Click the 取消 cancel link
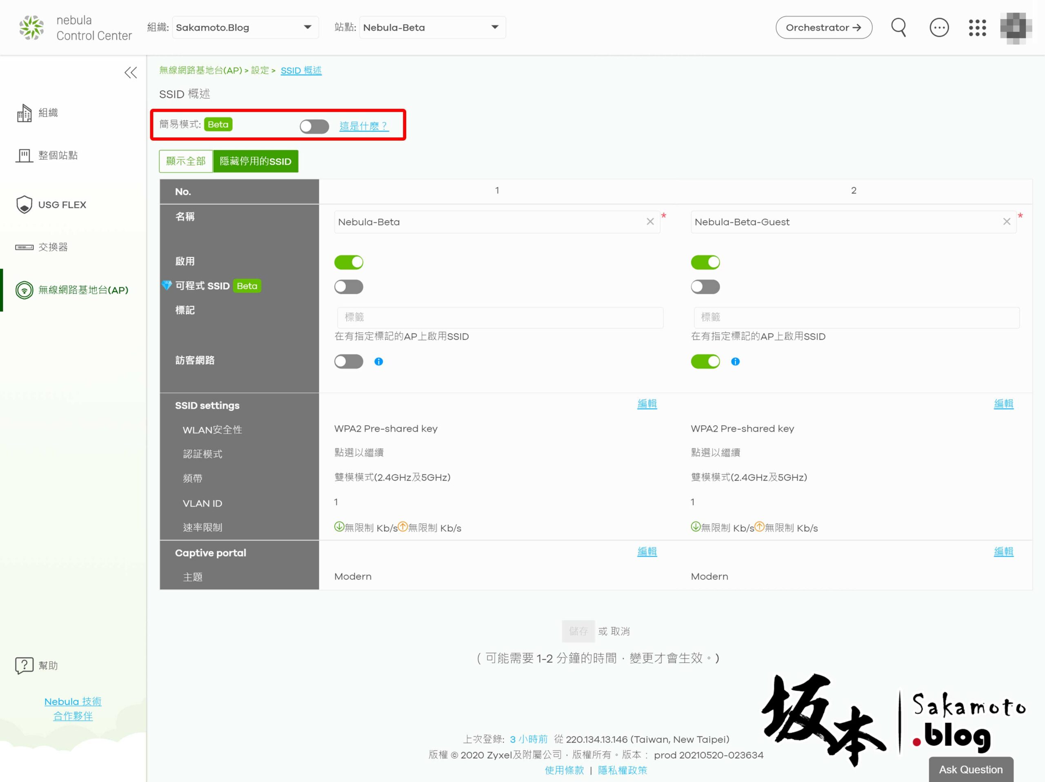1045x782 pixels. pyautogui.click(x=620, y=632)
